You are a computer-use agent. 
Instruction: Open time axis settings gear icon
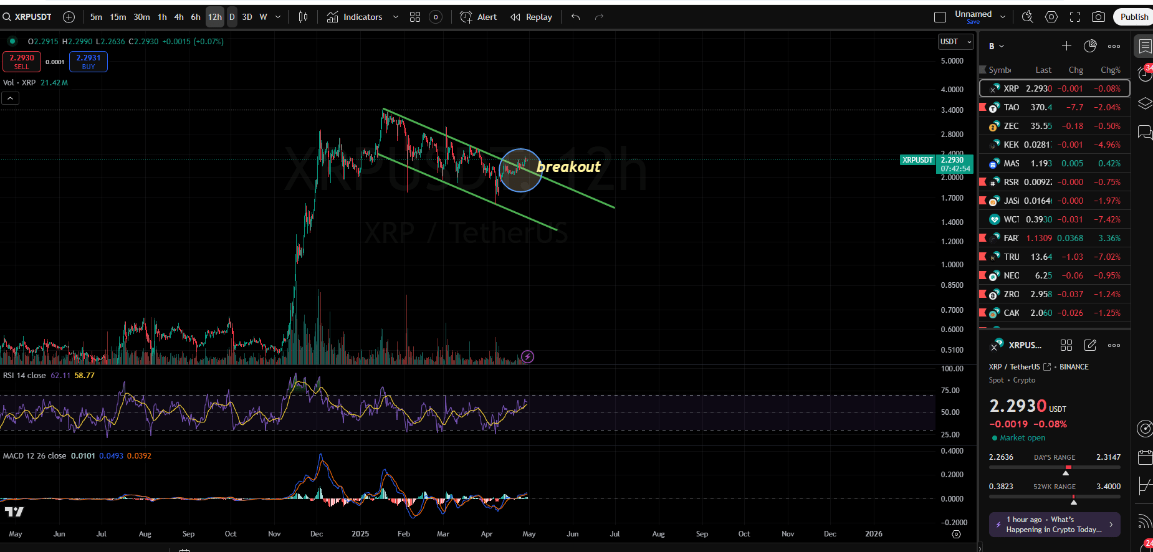click(956, 534)
